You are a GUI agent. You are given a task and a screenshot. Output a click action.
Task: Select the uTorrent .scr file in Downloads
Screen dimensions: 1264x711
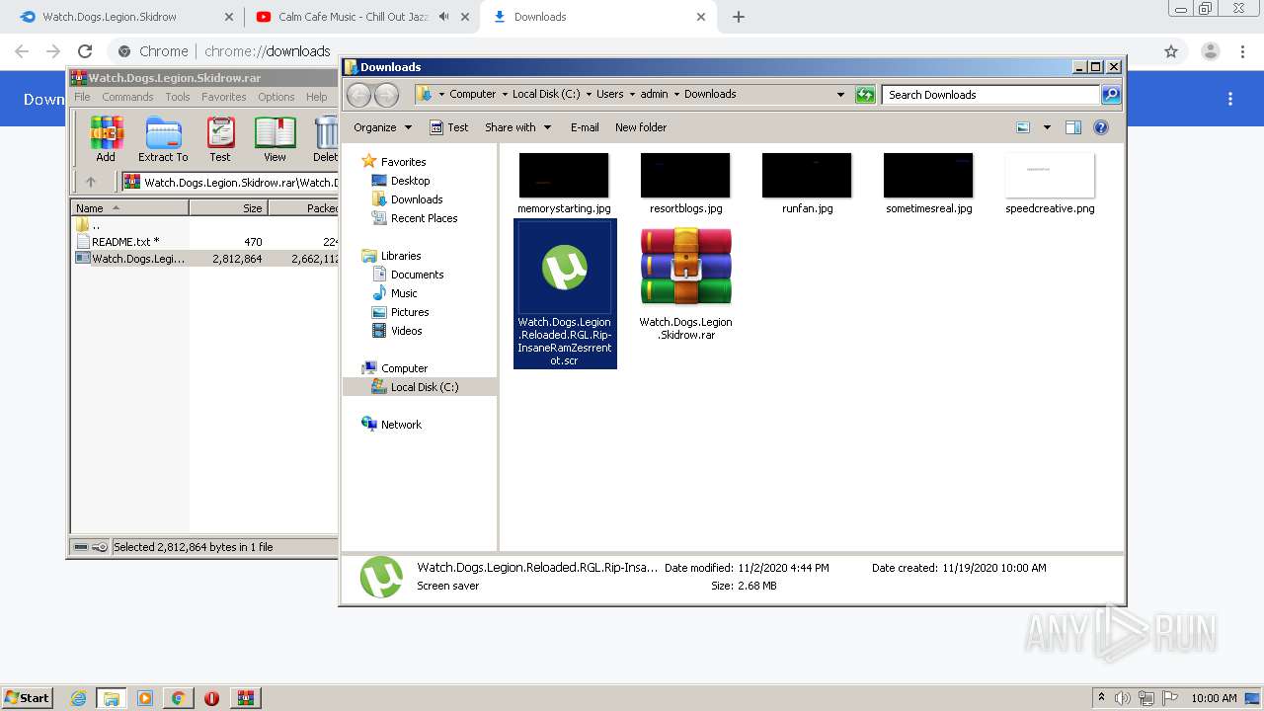(565, 293)
